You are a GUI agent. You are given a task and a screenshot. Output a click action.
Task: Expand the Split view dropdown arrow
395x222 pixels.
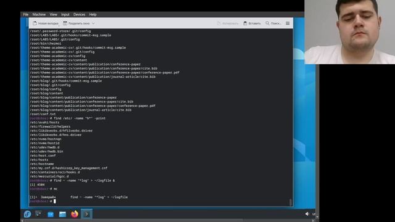point(93,23)
